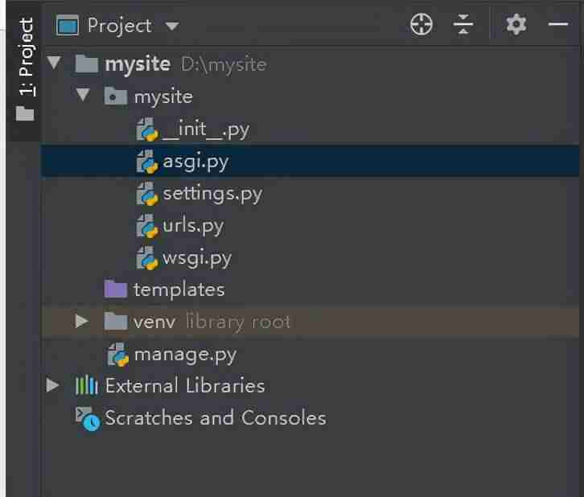The height and width of the screenshot is (497, 584).
Task: Click the purple templates folder icon
Action: (x=116, y=290)
